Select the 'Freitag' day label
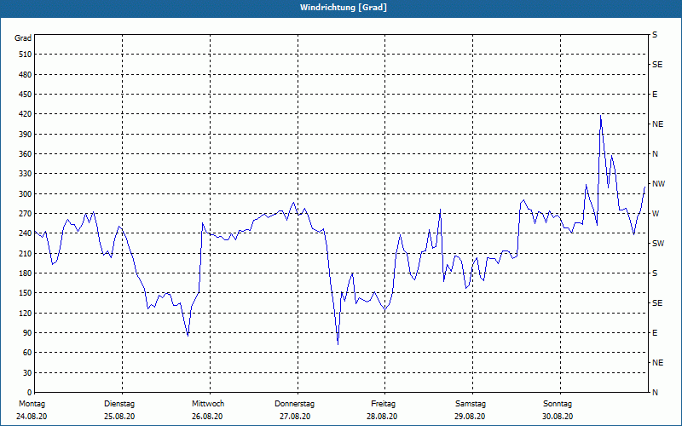 click(x=383, y=404)
